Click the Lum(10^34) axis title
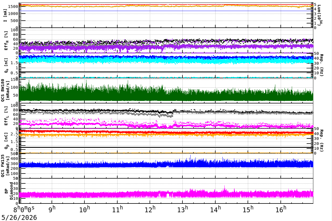332x221 pixels. (x=320, y=15)
